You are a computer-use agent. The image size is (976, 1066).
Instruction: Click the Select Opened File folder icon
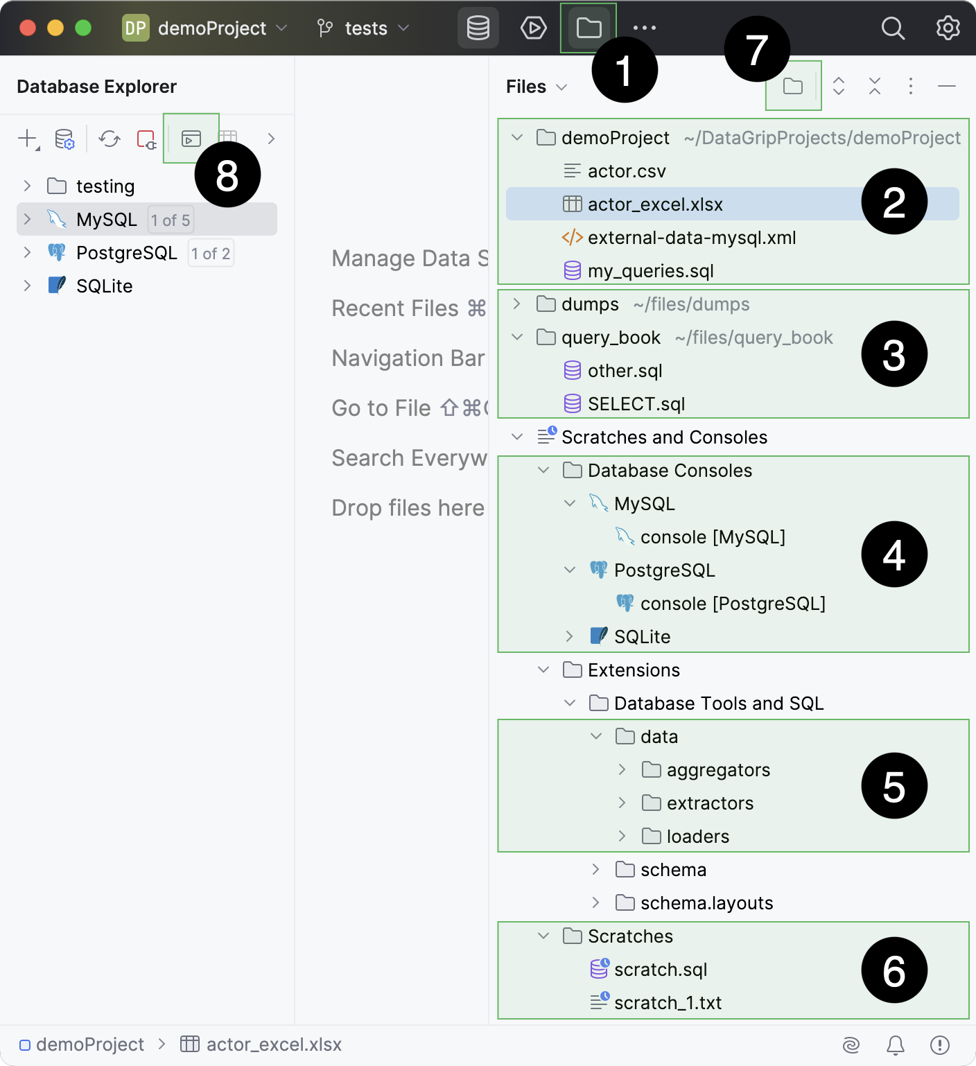pyautogui.click(x=793, y=85)
